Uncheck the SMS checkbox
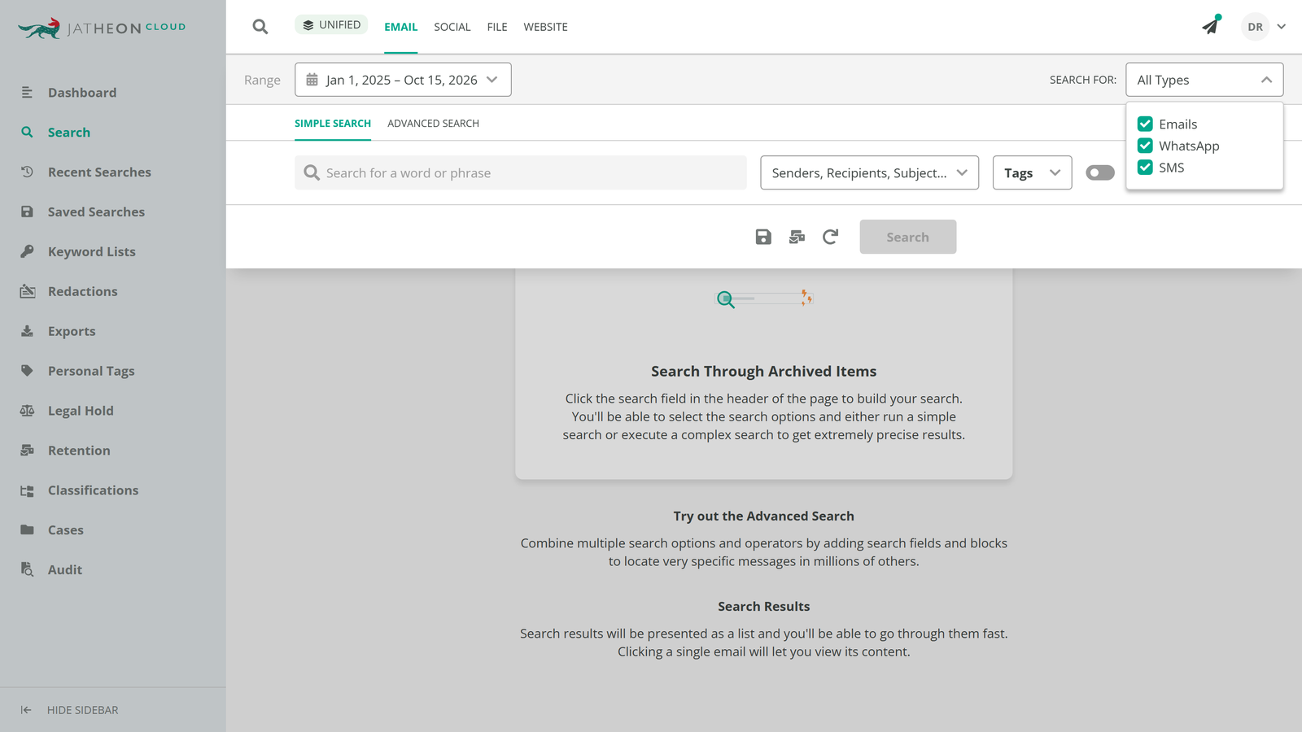Screen dimensions: 1302x732 1145,168
